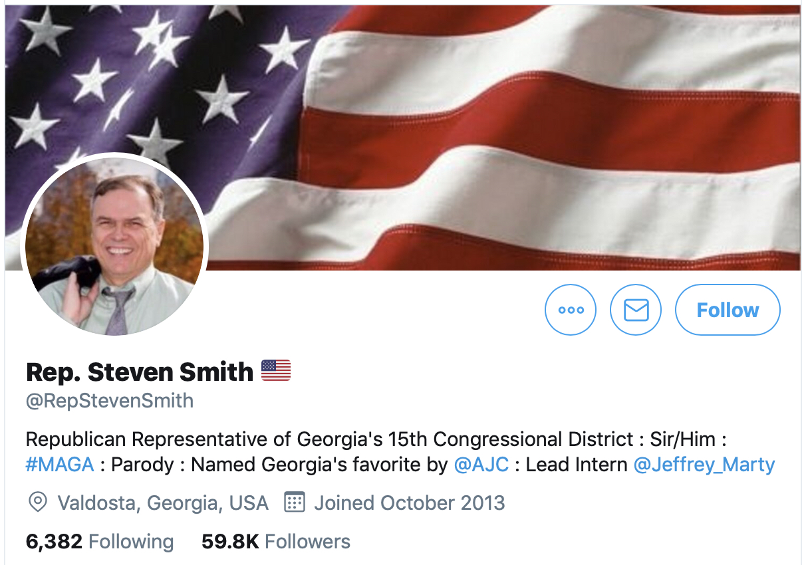This screenshot has height=565, width=806.
Task: Click the flag emoji beside the name
Action: tap(276, 370)
